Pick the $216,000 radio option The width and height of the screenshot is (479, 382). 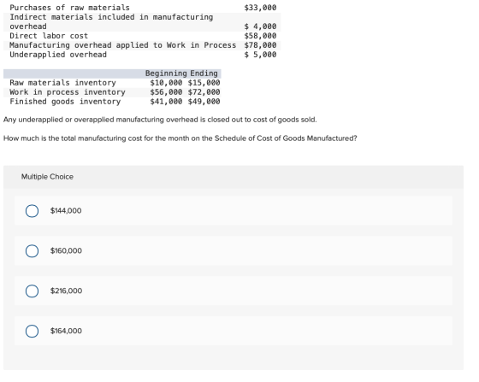(33, 291)
